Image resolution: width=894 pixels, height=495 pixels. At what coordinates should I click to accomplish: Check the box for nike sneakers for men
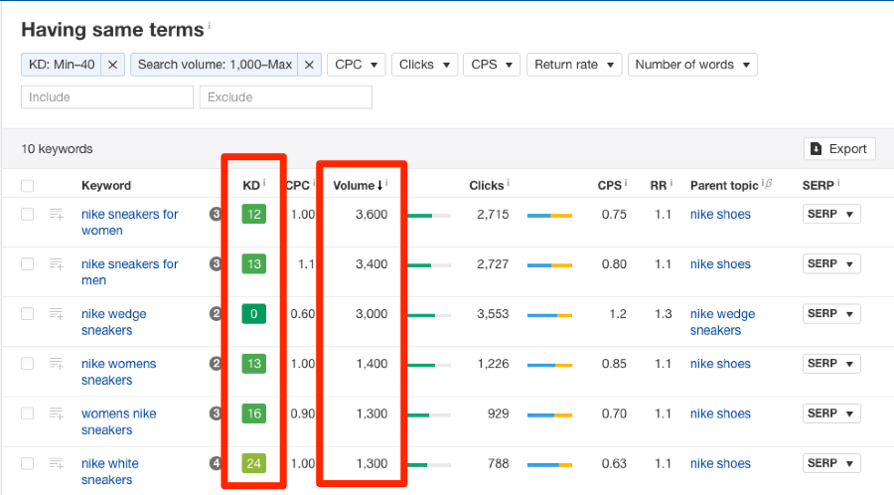pyautogui.click(x=28, y=264)
